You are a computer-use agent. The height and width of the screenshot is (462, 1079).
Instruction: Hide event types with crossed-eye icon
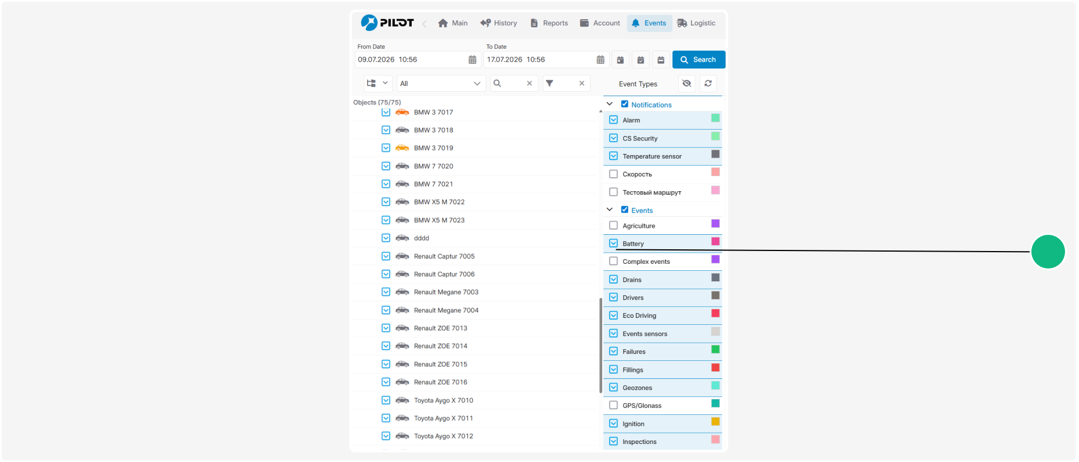click(x=687, y=84)
